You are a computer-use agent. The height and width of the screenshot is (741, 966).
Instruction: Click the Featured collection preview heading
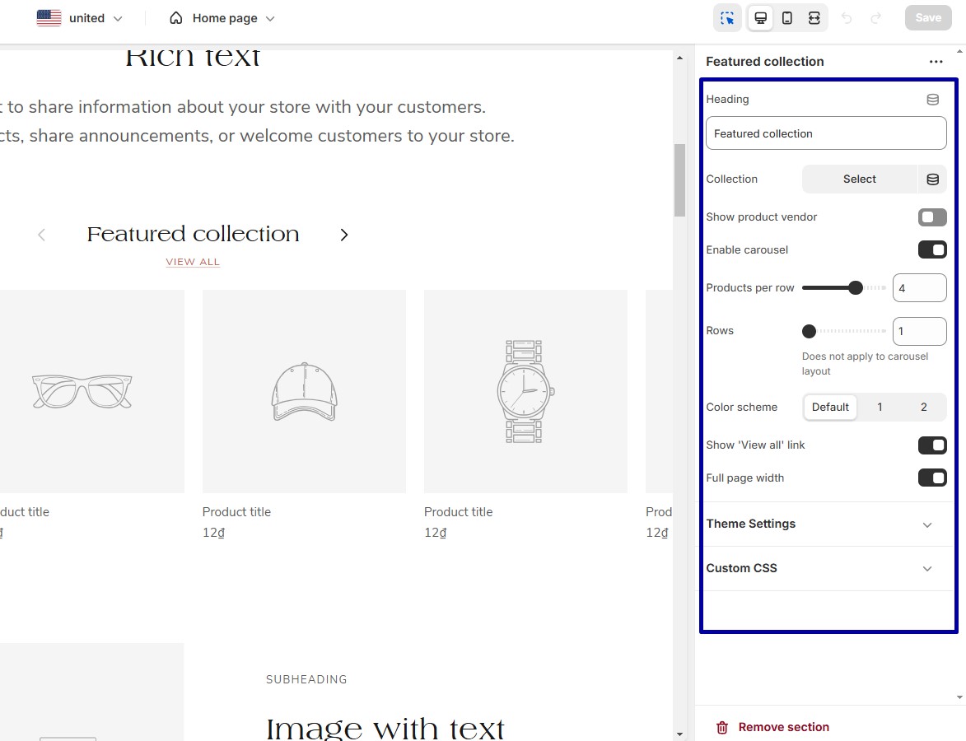193,234
